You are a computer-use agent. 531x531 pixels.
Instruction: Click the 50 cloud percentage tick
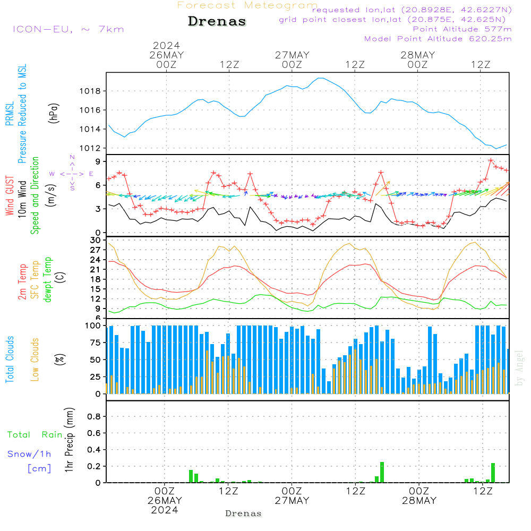(x=95, y=359)
